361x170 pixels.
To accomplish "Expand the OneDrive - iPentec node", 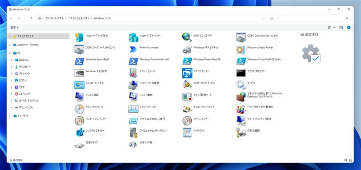I will point(9,45).
